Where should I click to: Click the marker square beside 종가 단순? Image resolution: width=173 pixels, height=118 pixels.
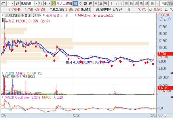(44, 15)
